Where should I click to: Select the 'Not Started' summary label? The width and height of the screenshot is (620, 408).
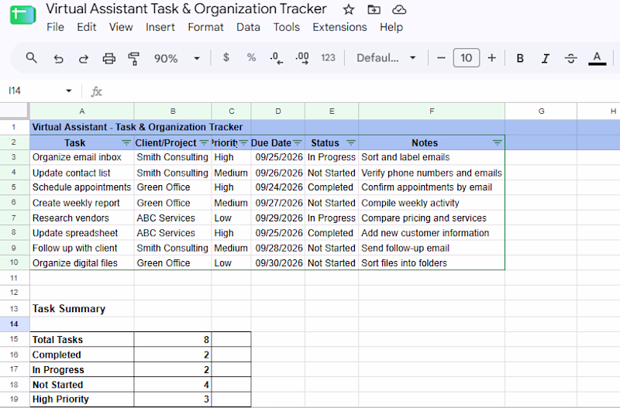tap(82, 384)
